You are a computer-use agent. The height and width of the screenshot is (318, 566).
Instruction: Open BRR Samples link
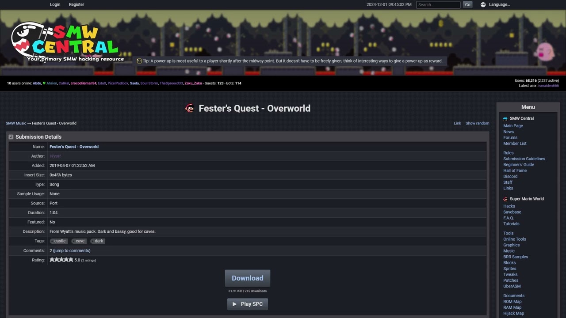point(516,257)
